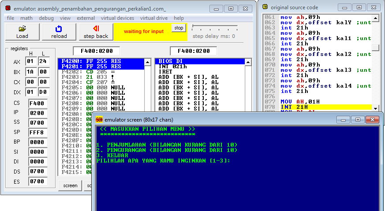Image resolution: width=385 pixels, height=211 pixels.
Task: Select memory row F4203 with 21 033
Action: pyautogui.click(x=101, y=77)
